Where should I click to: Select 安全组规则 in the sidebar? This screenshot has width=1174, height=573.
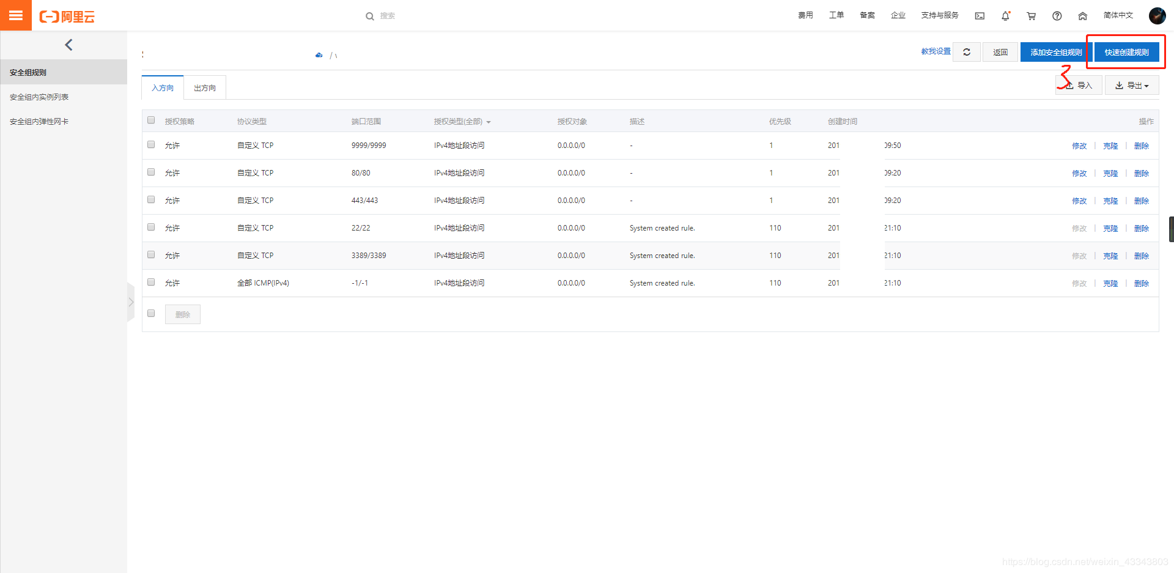tap(64, 72)
